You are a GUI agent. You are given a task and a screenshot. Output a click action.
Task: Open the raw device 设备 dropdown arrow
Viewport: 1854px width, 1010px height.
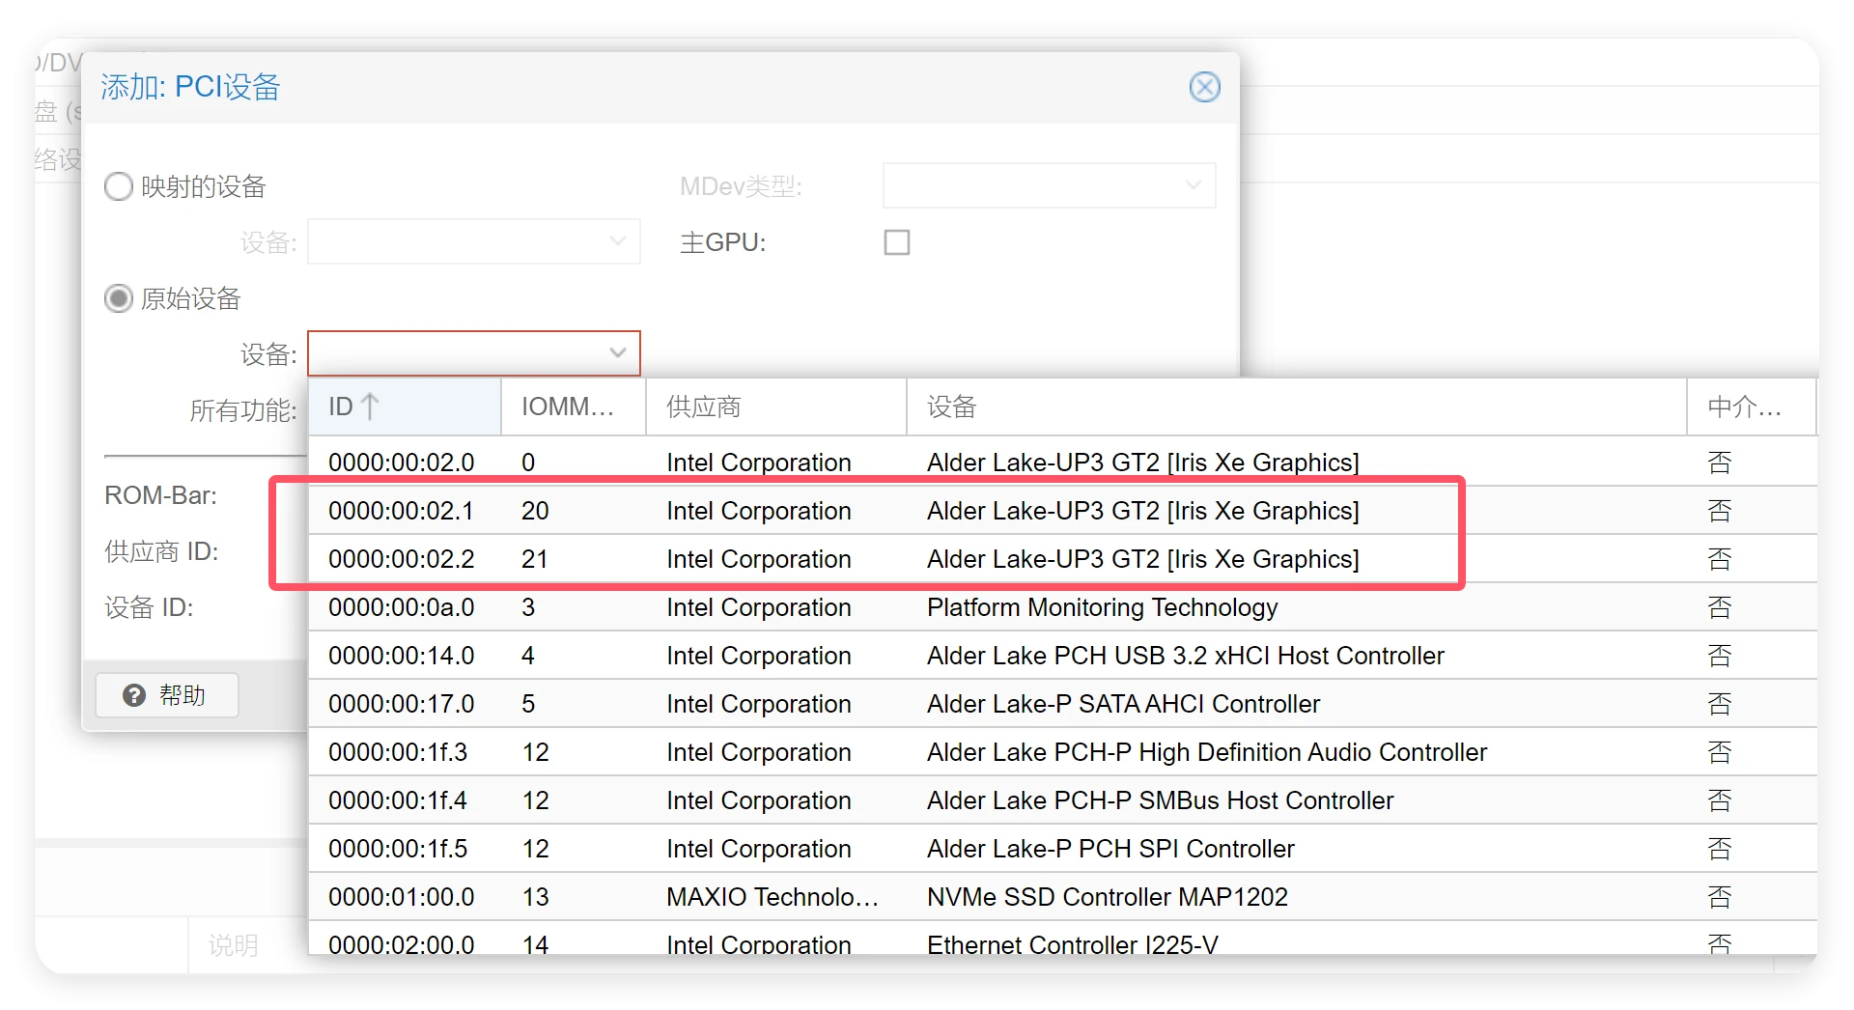click(618, 353)
